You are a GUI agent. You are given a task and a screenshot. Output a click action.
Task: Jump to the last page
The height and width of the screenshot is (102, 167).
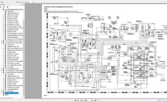[95, 100]
